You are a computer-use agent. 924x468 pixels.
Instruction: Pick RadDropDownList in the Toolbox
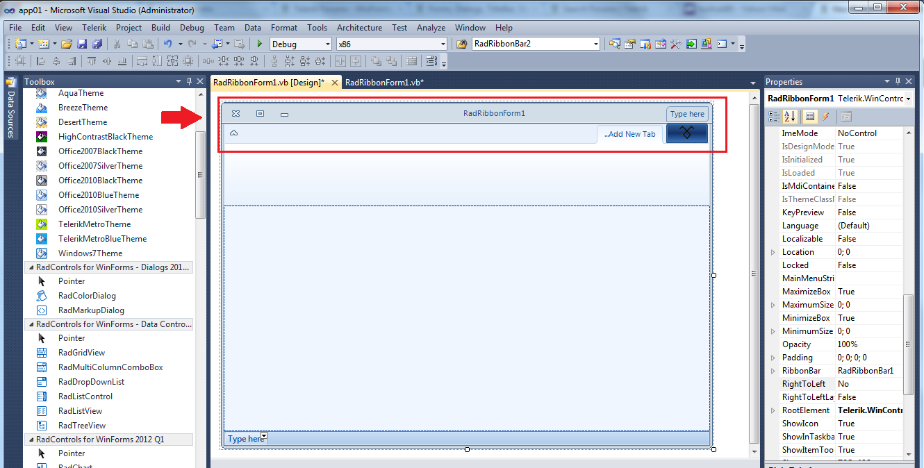coord(91,382)
